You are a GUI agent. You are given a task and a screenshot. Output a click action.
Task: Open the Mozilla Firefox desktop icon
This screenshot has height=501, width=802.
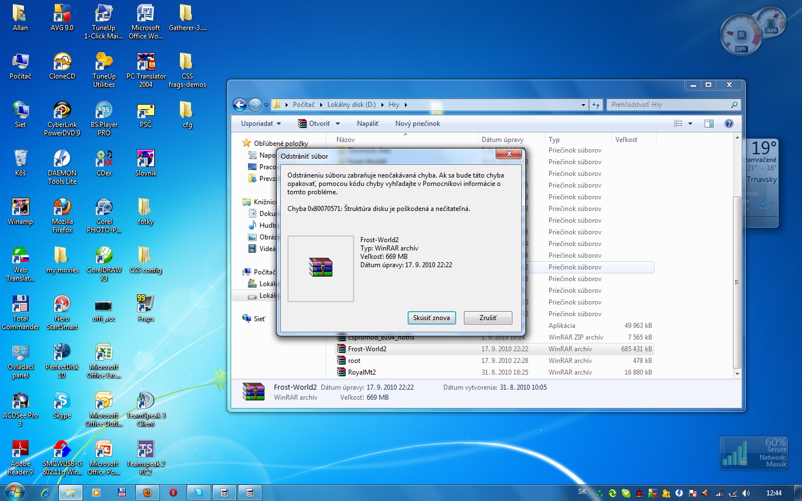click(x=62, y=215)
